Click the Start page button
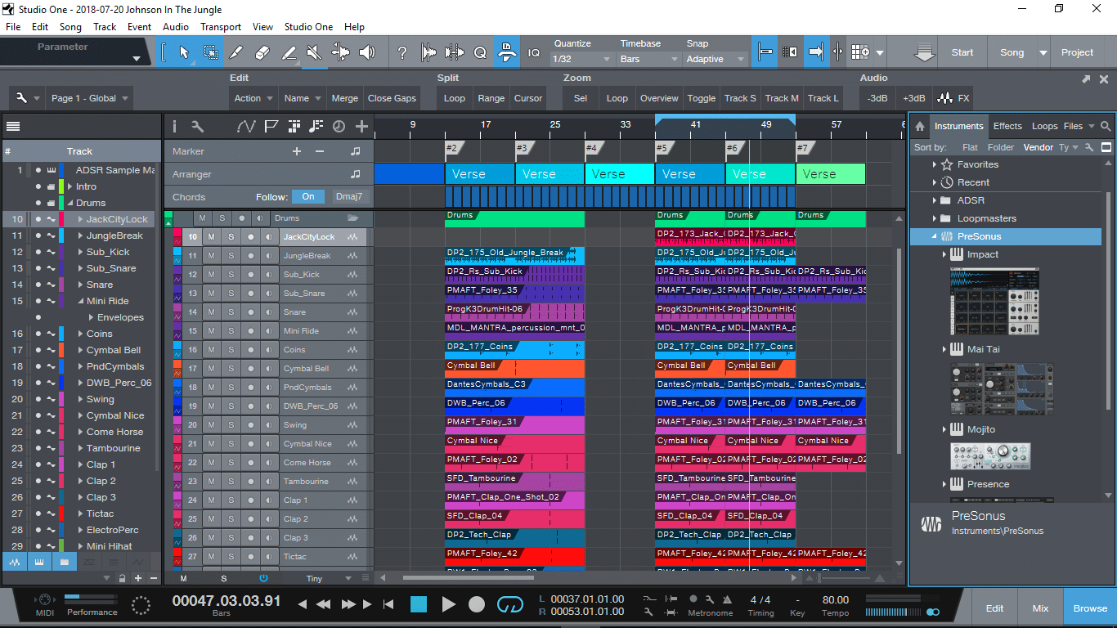This screenshot has width=1117, height=628. 962,52
